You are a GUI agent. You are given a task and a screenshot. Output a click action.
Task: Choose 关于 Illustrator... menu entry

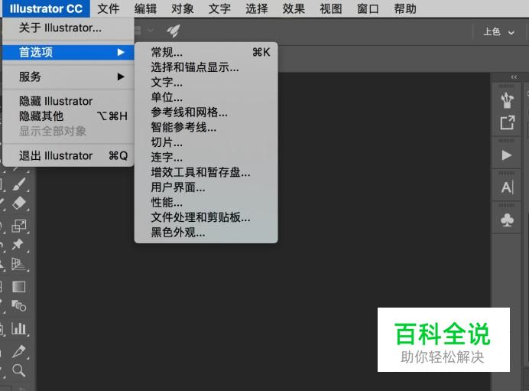(x=68, y=28)
